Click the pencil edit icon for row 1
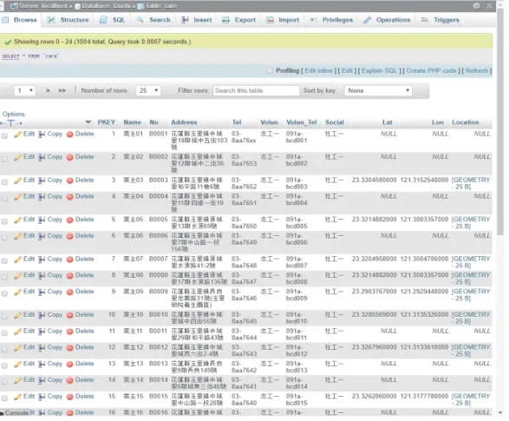 18,135
